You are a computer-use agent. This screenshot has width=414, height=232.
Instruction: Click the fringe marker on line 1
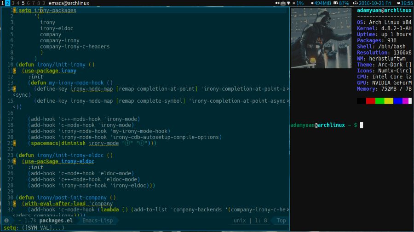[15, 10]
